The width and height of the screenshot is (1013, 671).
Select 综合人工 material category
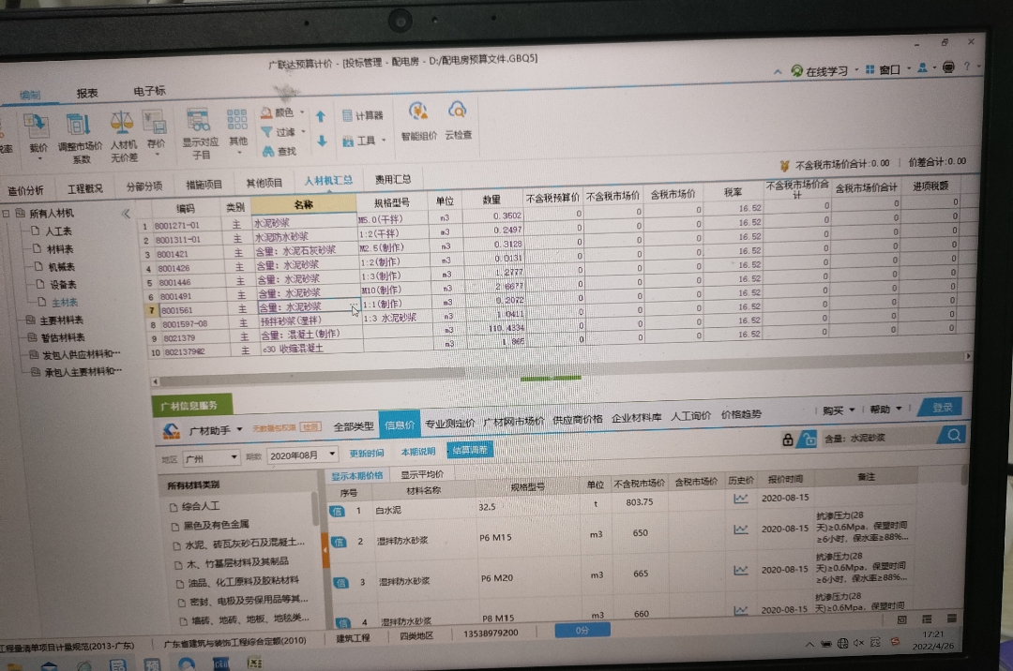click(201, 506)
